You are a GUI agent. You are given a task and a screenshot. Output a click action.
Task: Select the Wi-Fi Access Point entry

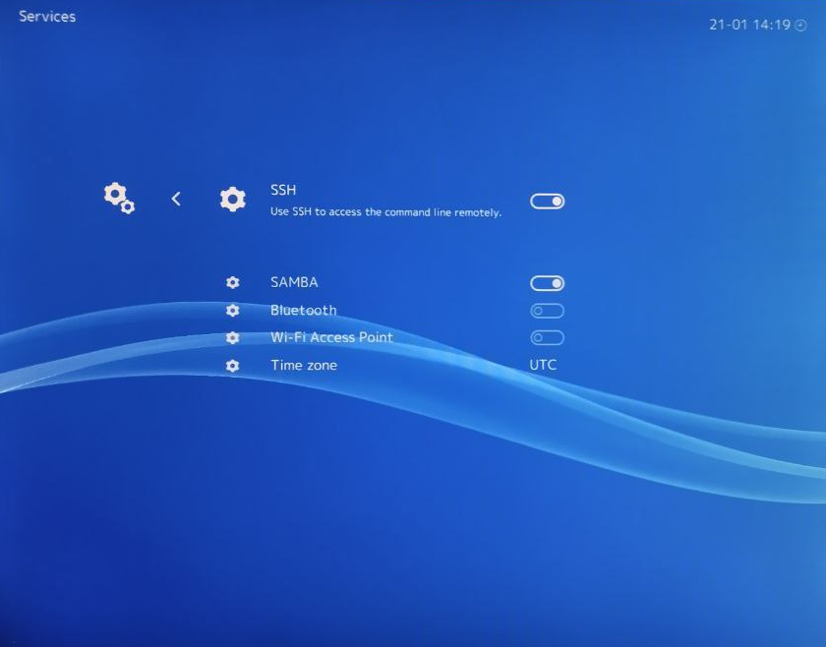(332, 337)
